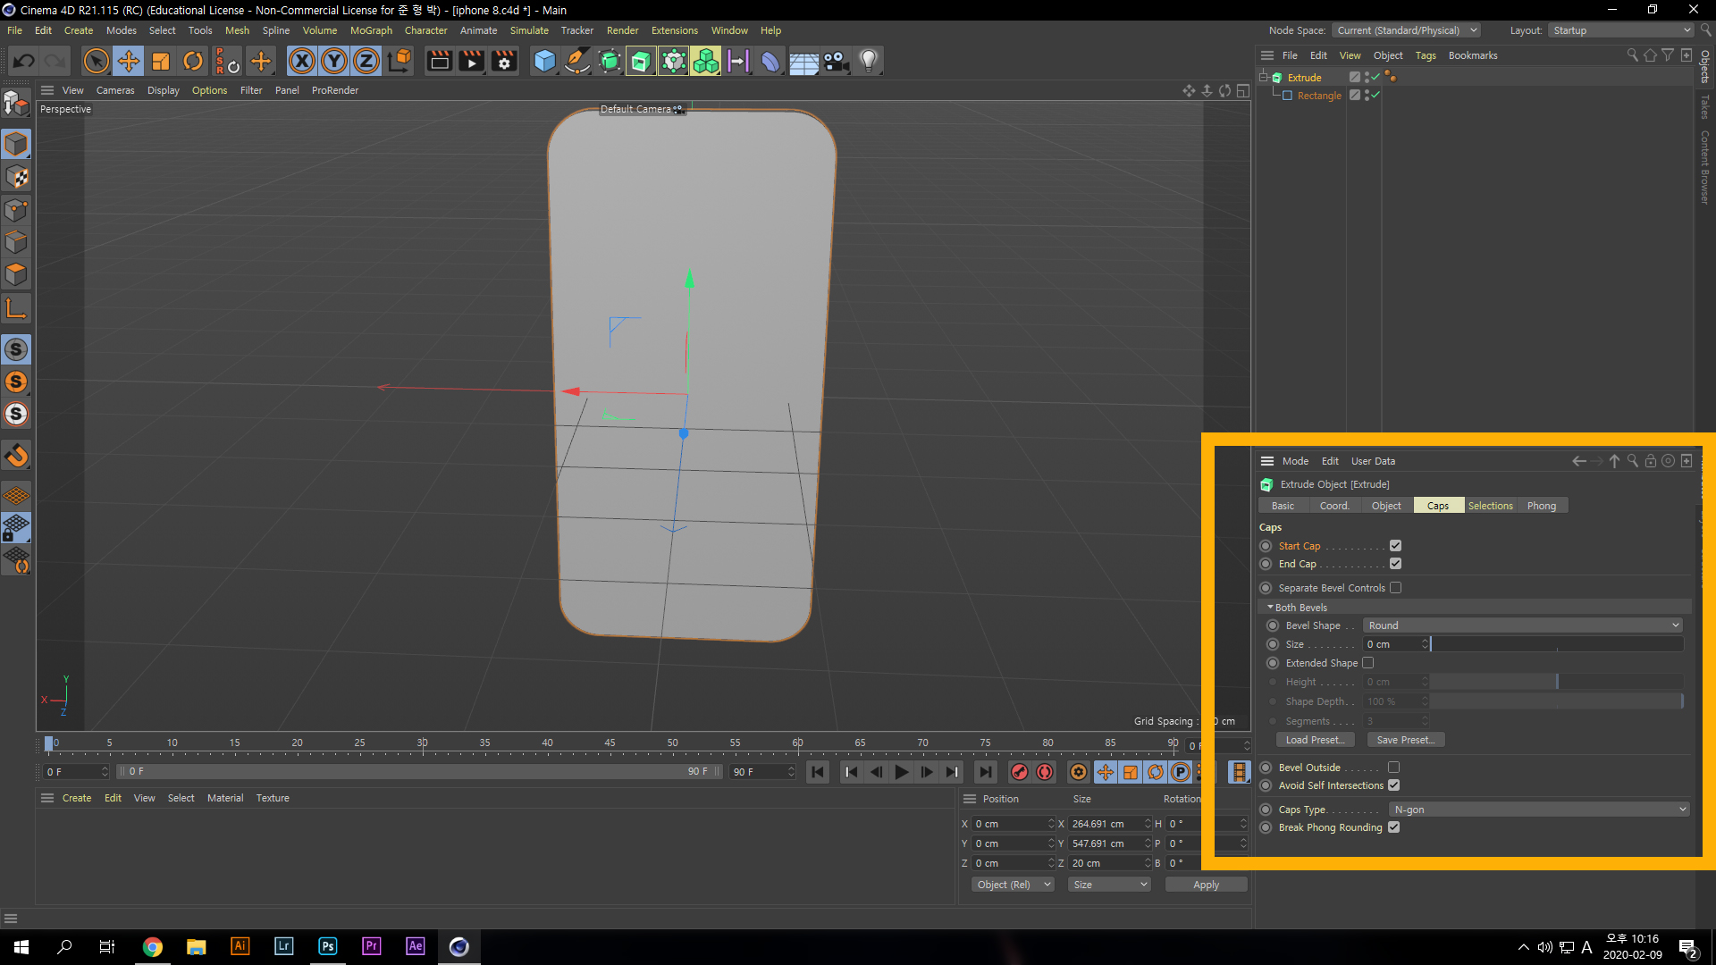Open the Deformer (bend) objects icon

click(x=770, y=61)
